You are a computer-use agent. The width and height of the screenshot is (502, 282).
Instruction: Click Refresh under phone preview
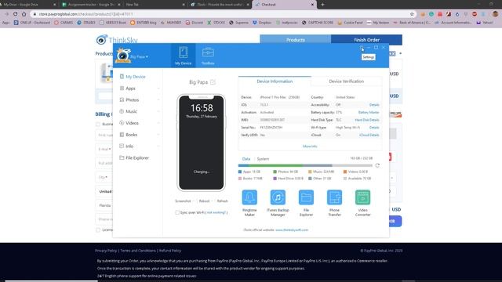tap(223, 201)
